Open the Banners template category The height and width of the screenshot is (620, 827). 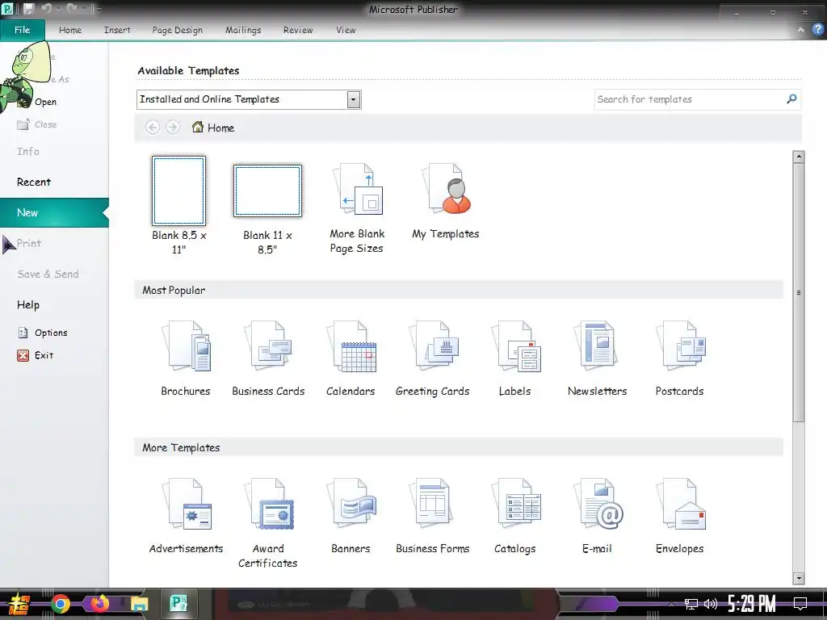351,516
